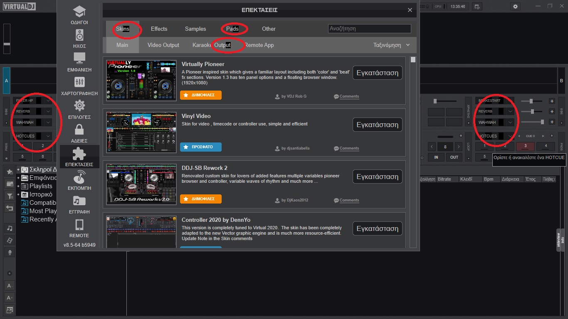This screenshot has width=568, height=319.
Task: Install the DDJ-SB Rework 2 skin
Action: tap(378, 177)
